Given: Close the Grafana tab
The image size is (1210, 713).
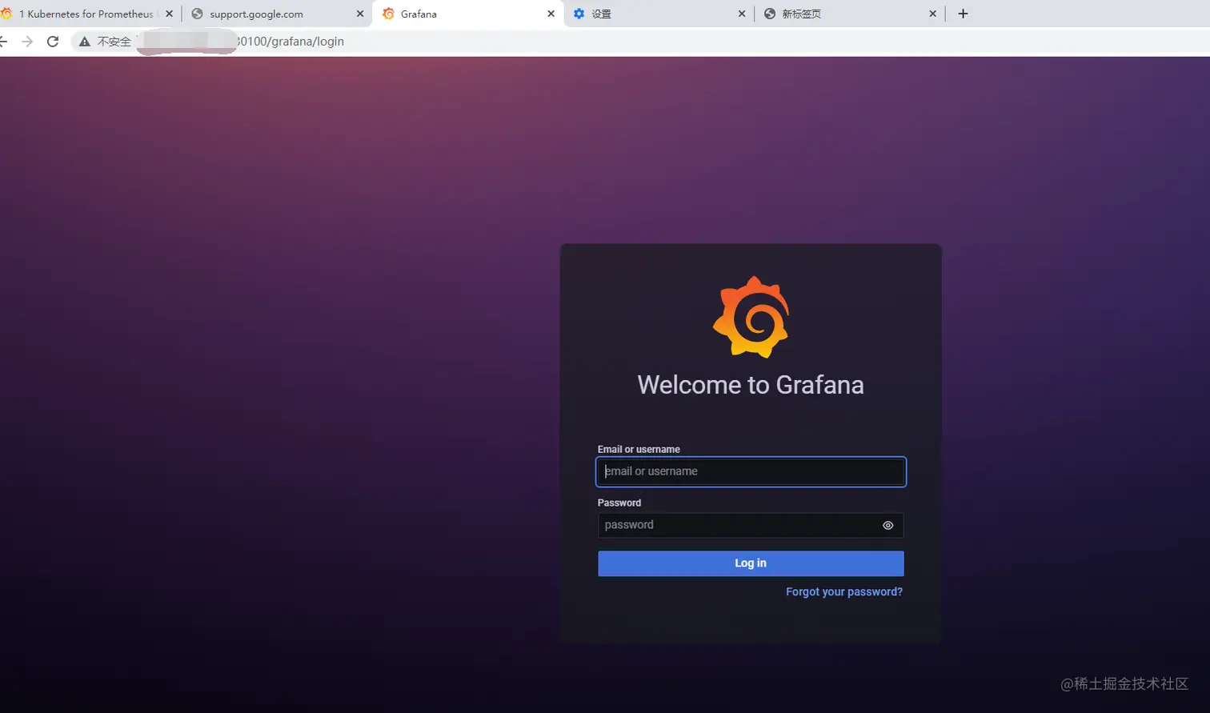Looking at the screenshot, I should 551,14.
